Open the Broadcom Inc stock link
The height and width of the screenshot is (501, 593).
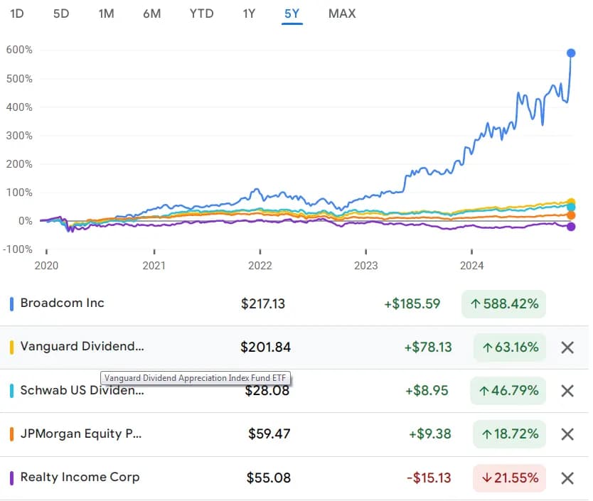[x=63, y=303]
